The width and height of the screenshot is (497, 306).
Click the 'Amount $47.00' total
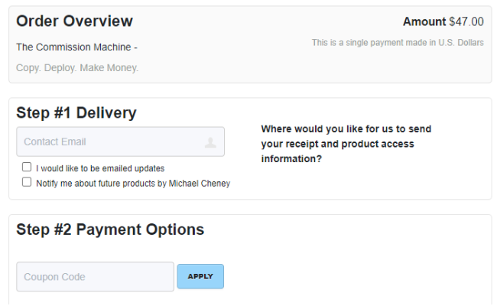[443, 21]
